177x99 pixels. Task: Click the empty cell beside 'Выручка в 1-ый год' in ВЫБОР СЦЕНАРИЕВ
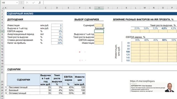tap(99, 34)
